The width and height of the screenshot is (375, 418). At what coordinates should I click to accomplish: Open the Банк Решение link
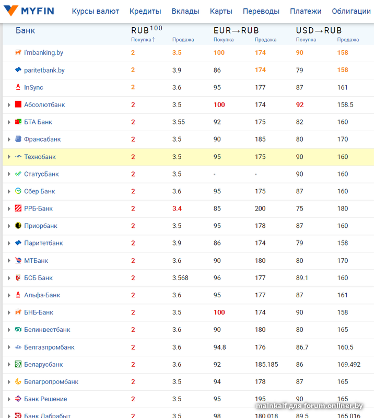(x=45, y=399)
